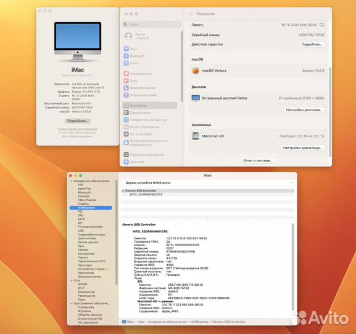Collapse Программное обеспечение tree section
Viewport: 356px width, 334px height.
(72, 304)
